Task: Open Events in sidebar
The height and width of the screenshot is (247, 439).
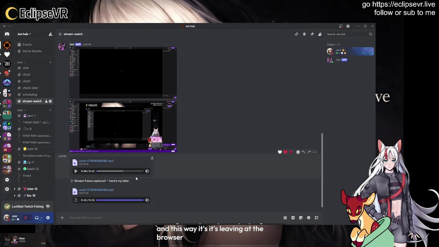Action: click(27, 44)
